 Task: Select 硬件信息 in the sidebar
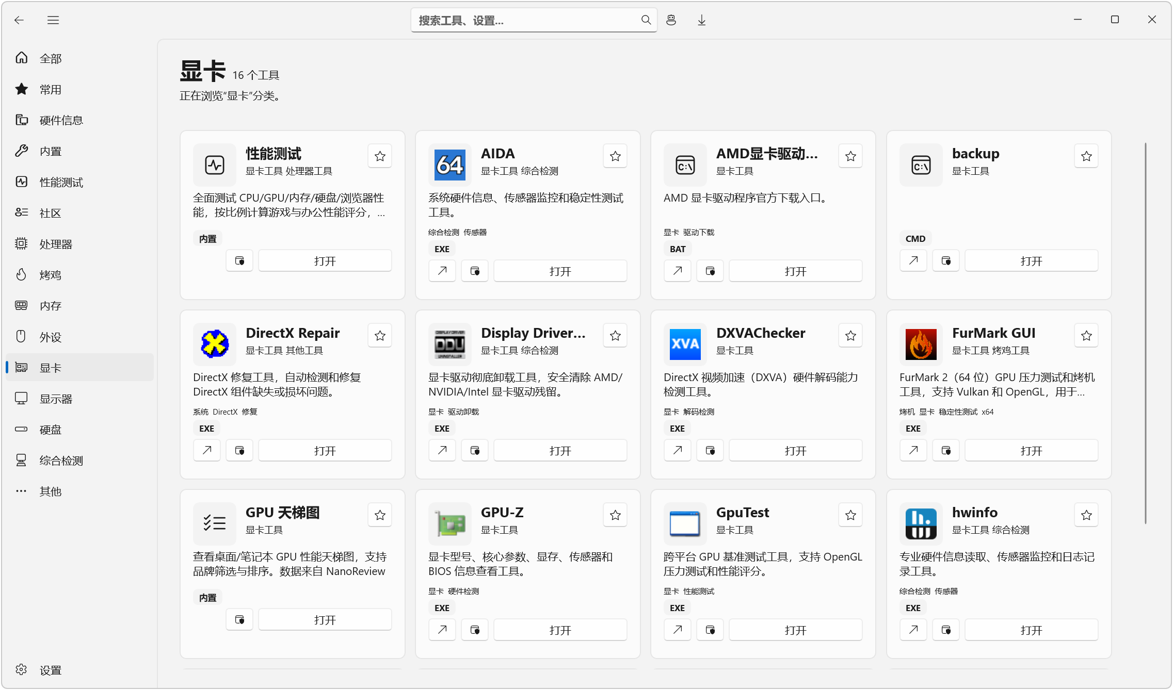[x=79, y=120]
